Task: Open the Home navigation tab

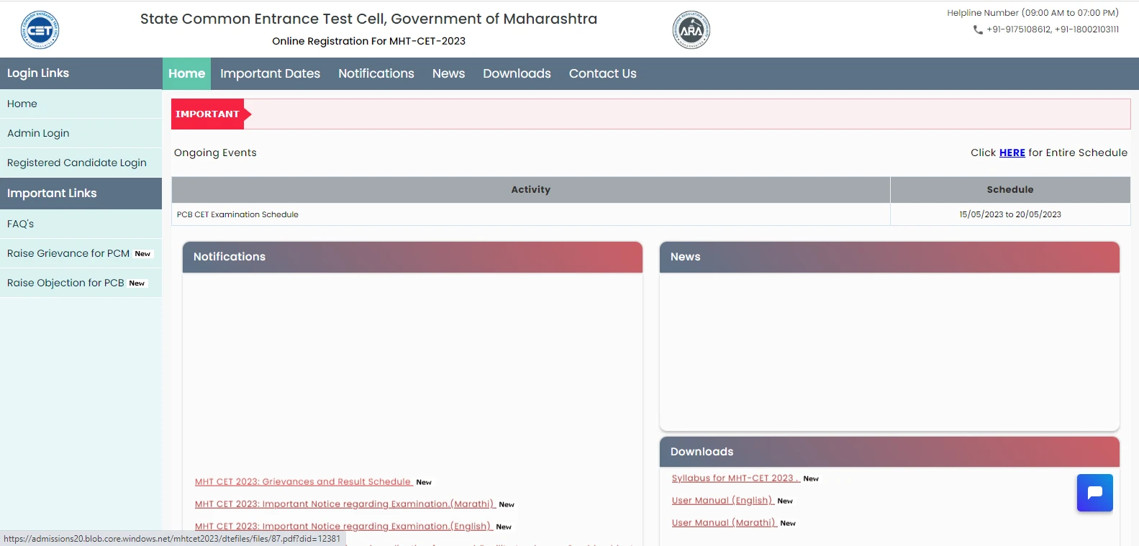Action: tap(186, 73)
